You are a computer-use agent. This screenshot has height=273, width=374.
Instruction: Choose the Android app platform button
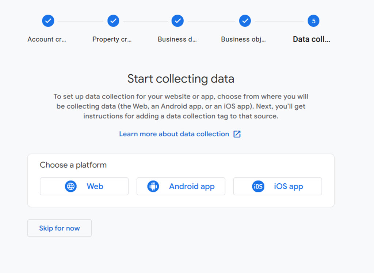(x=181, y=186)
